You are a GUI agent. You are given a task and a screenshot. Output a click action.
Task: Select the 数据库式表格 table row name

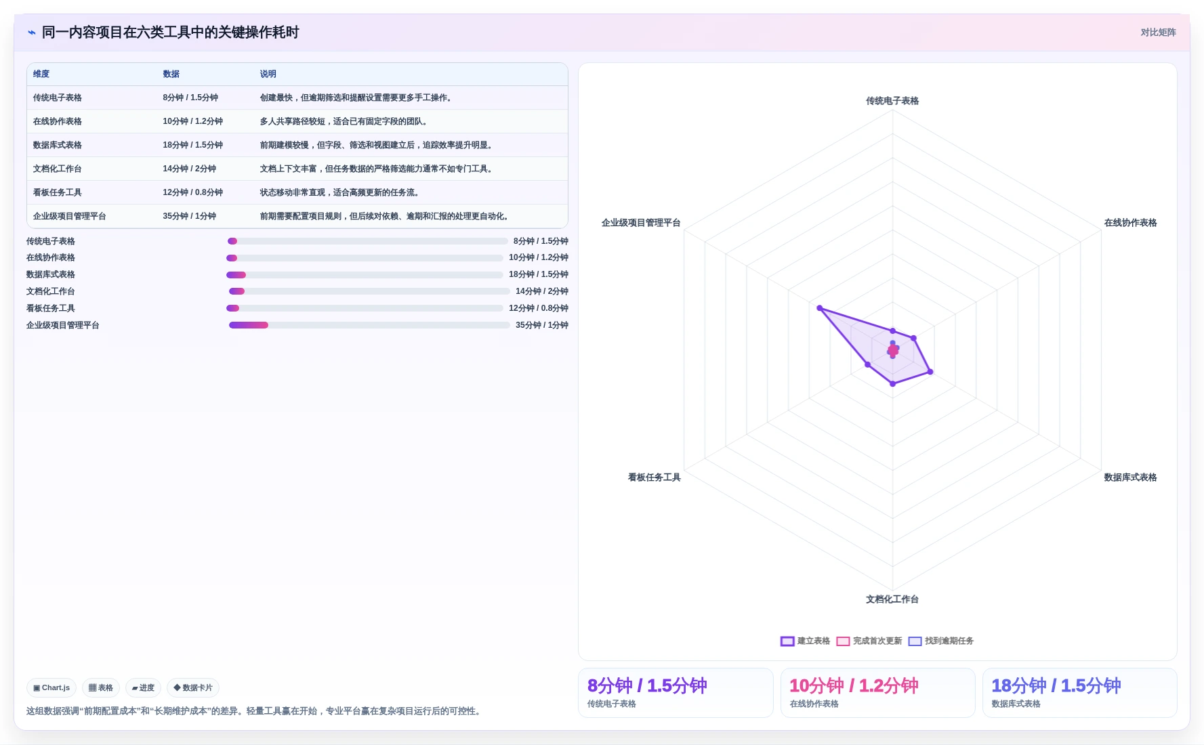point(58,145)
